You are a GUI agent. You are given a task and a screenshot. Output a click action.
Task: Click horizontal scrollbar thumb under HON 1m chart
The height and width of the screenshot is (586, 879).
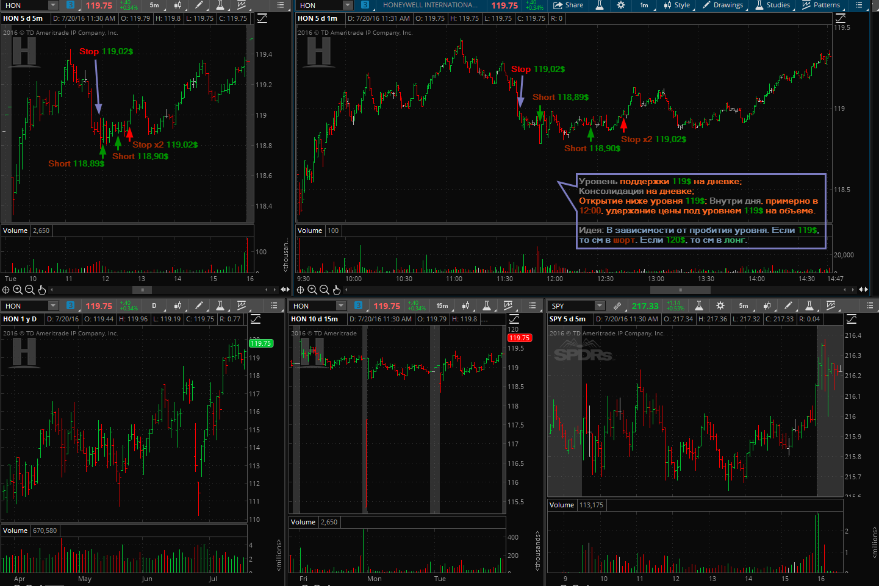[x=680, y=290]
